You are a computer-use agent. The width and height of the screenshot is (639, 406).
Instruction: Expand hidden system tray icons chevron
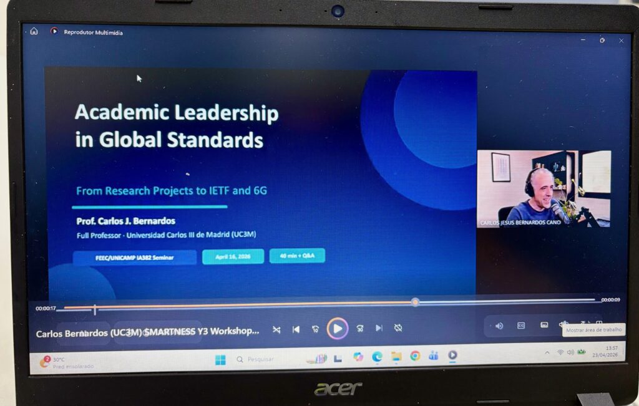tap(547, 353)
